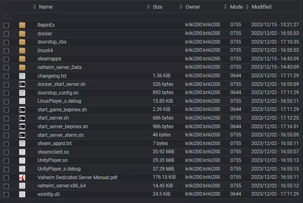Click the winhttp.dll binary file icon
This screenshot has width=303, height=203.
22,194
